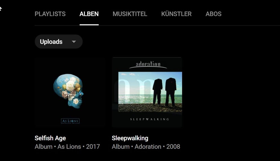The height and width of the screenshot is (161, 280).
Task: Select the Alben tab
Action: [x=89, y=14]
